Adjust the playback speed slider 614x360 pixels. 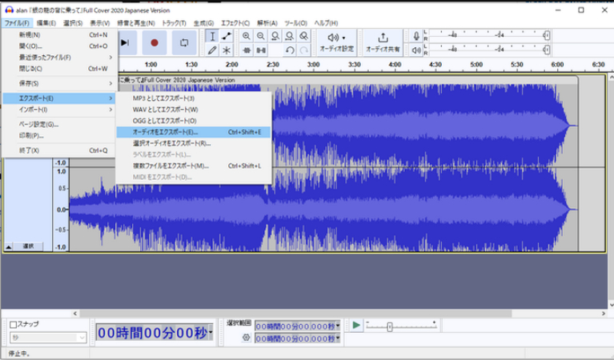coord(390,326)
